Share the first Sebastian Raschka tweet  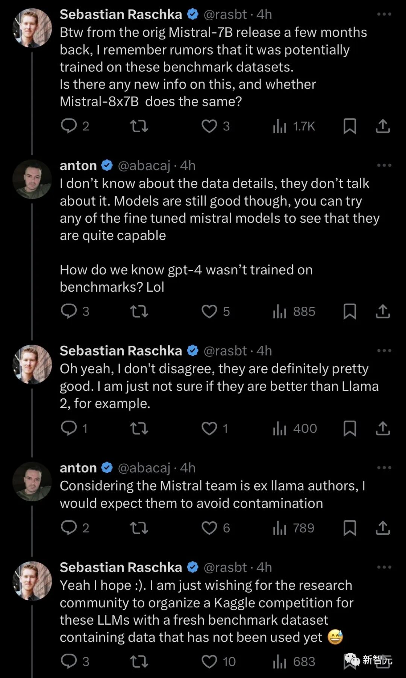[x=383, y=126]
